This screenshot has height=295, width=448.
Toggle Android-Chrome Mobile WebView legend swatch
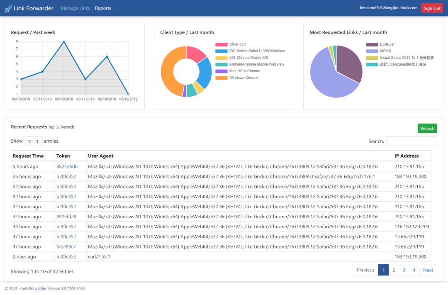(x=221, y=64)
